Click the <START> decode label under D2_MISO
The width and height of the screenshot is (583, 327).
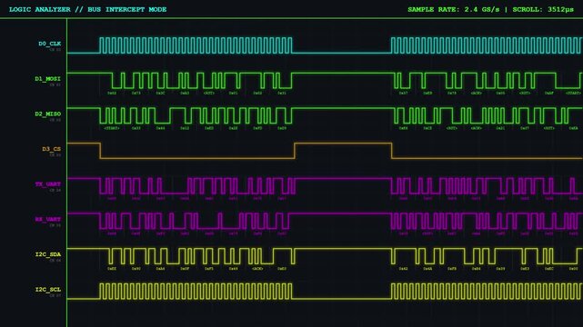coord(112,128)
